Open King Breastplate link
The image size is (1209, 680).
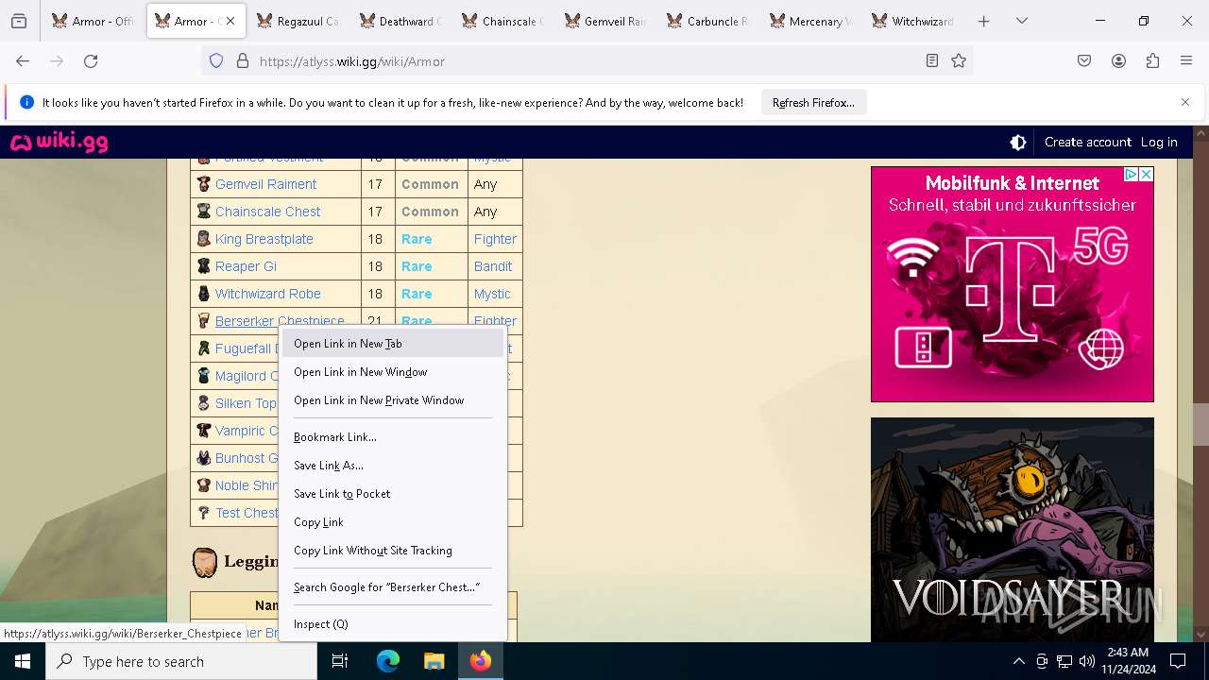264,239
